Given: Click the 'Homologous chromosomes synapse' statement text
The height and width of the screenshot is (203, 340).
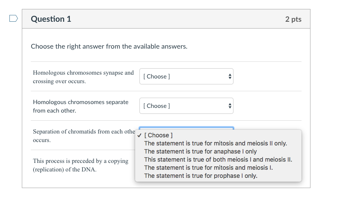Looking at the screenshot, I should [x=83, y=77].
